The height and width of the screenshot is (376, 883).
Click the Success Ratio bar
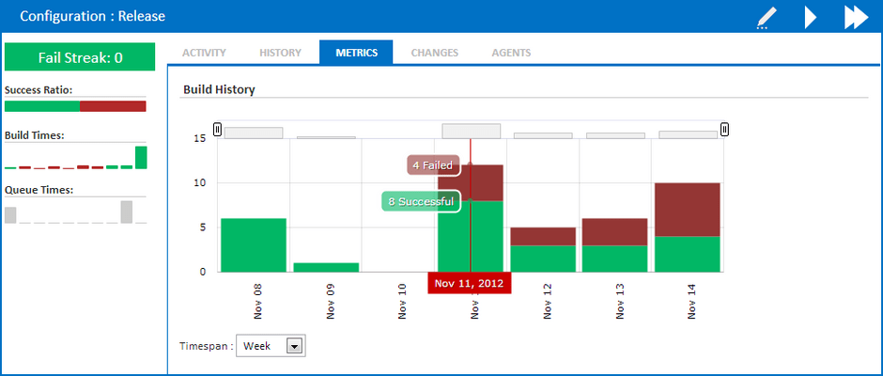pyautogui.click(x=75, y=106)
